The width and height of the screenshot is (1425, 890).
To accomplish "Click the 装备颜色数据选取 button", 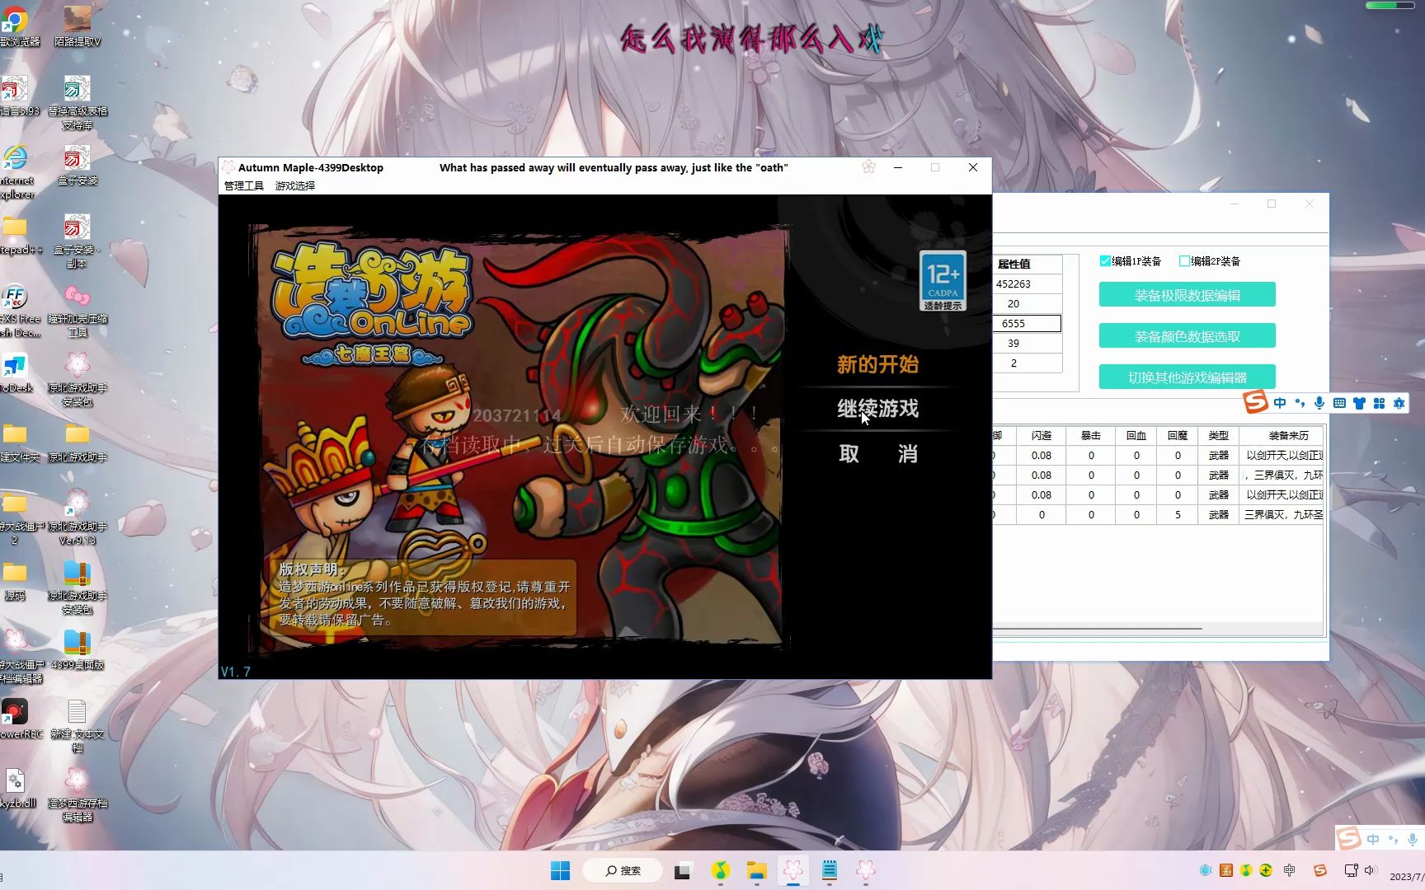I will (x=1187, y=336).
